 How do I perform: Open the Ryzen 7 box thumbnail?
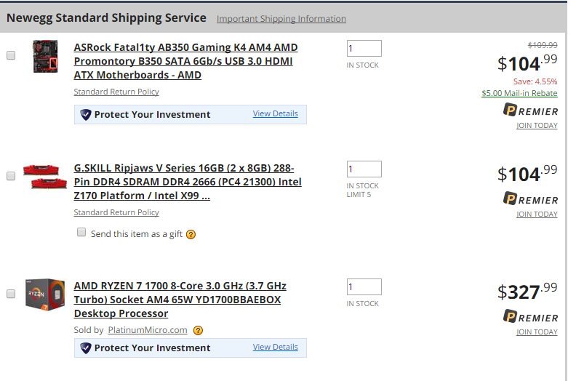tap(45, 294)
